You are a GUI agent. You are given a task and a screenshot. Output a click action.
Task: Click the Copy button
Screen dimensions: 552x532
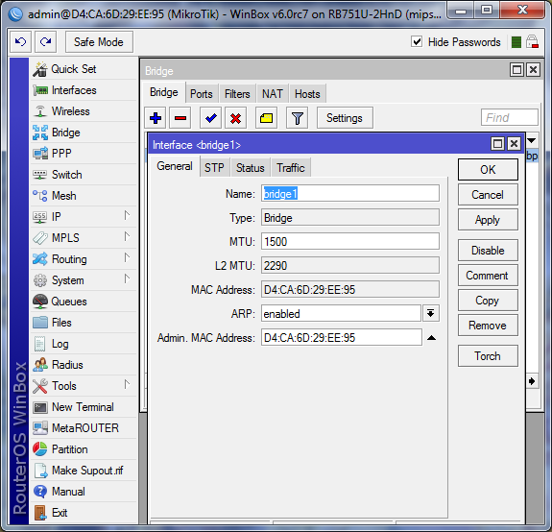(x=488, y=301)
